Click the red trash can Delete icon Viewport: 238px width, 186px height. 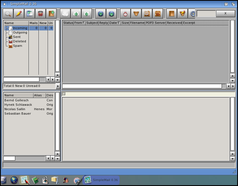(x=40, y=14)
